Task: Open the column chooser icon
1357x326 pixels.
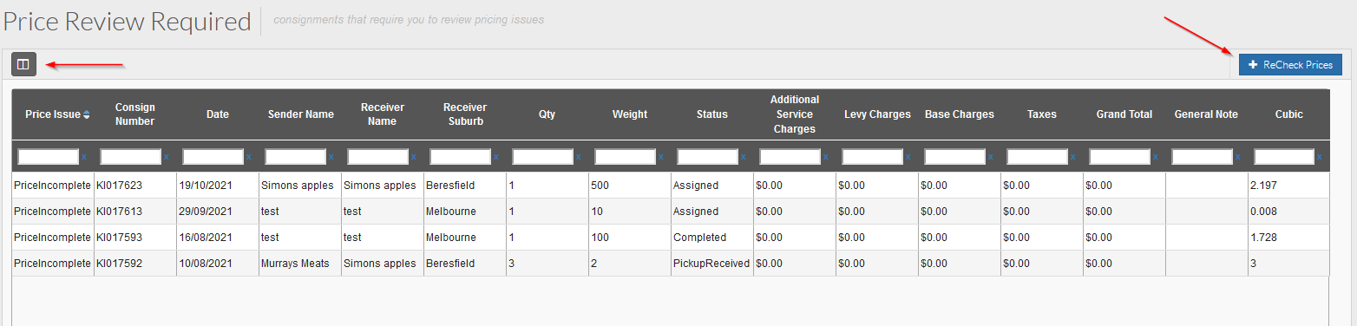Action: [x=23, y=64]
